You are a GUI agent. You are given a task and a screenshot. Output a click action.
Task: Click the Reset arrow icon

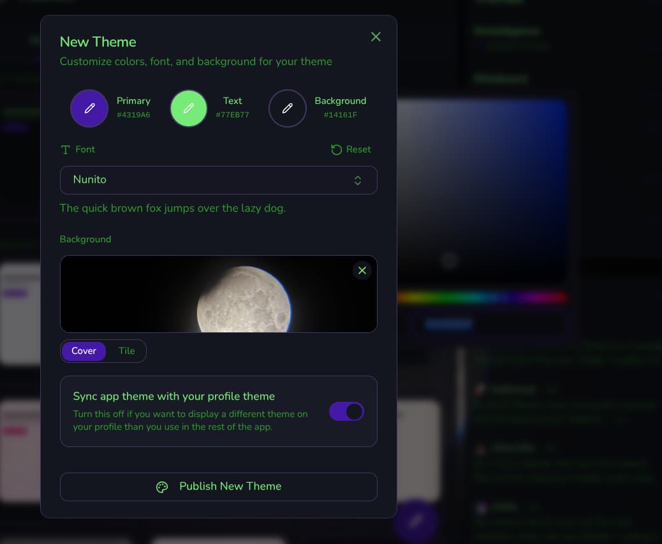pyautogui.click(x=337, y=149)
